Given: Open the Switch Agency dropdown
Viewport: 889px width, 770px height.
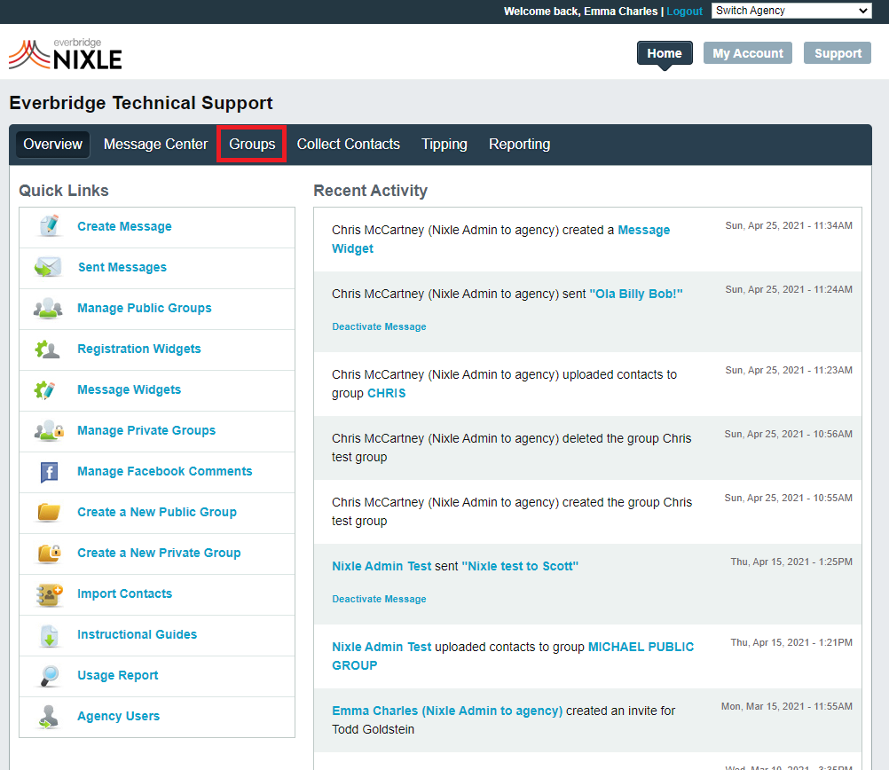Looking at the screenshot, I should [791, 11].
